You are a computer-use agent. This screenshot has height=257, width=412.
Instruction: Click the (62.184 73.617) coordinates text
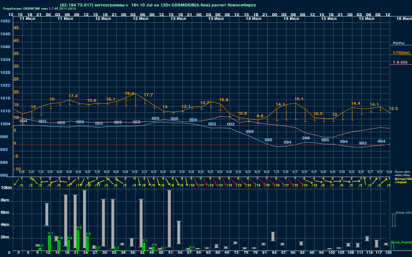coord(77,5)
